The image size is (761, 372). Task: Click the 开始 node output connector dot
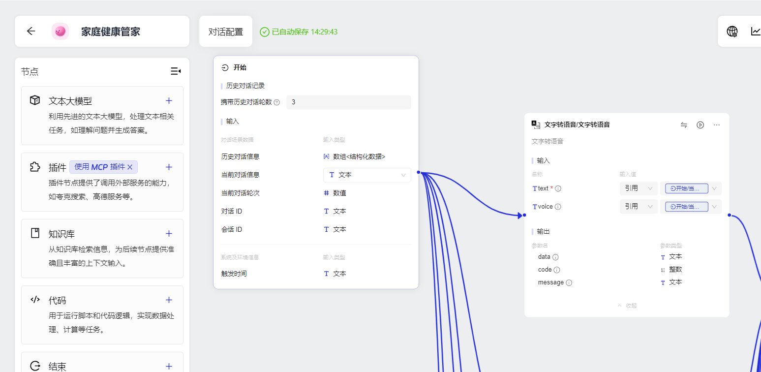(x=418, y=172)
